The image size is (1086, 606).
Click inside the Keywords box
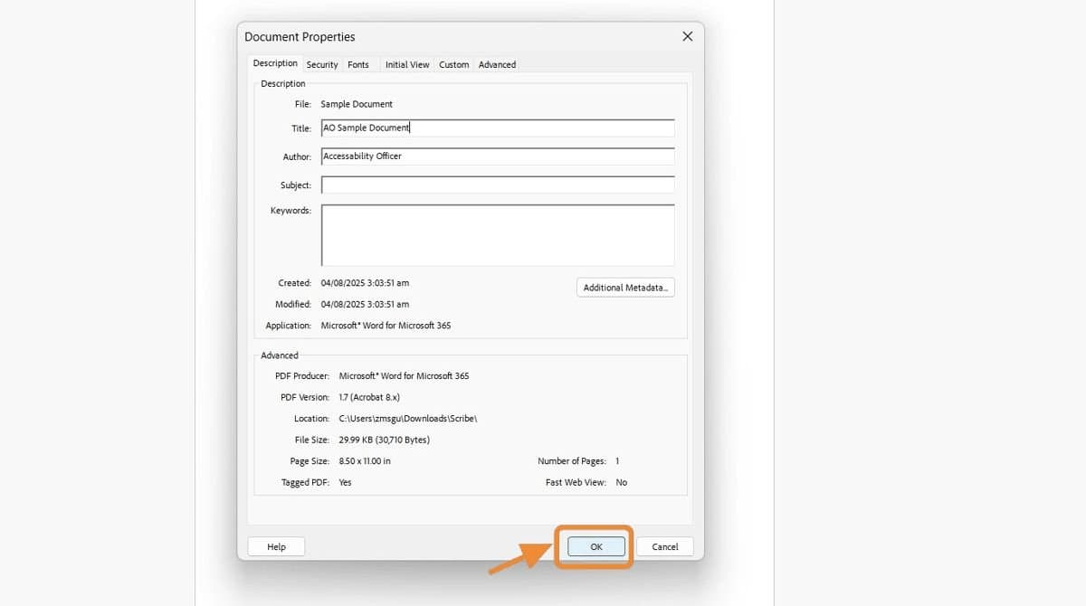coord(497,234)
